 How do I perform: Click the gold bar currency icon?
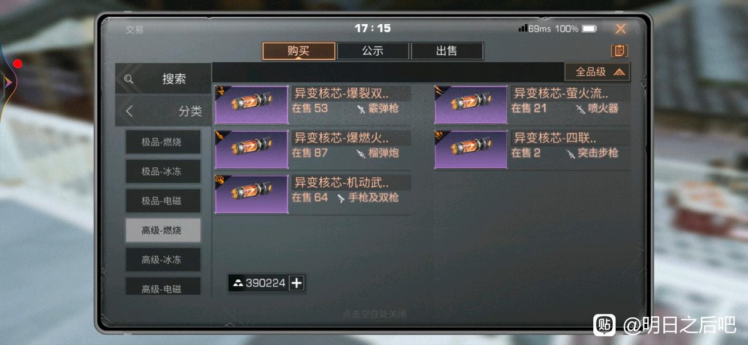[238, 283]
